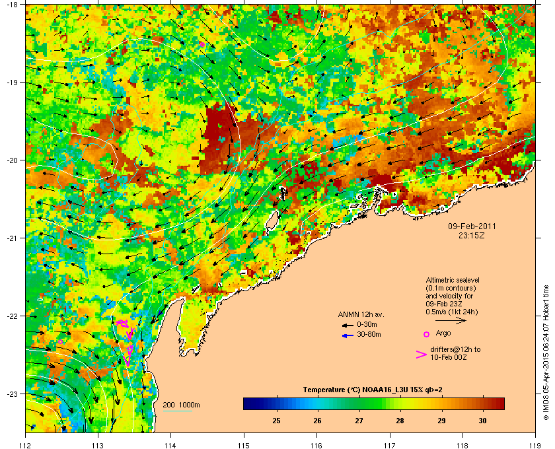The image size is (555, 449).
Task: Click the longitude axis label 117
Action: (x=390, y=445)
